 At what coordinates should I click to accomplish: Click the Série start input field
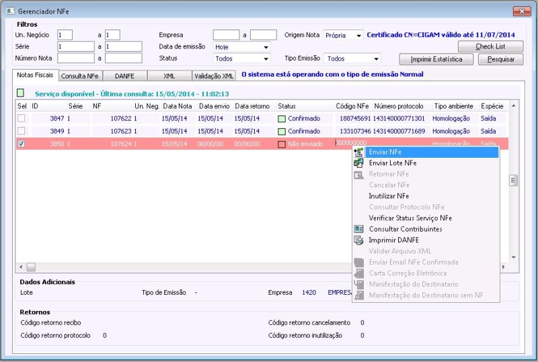click(x=76, y=46)
